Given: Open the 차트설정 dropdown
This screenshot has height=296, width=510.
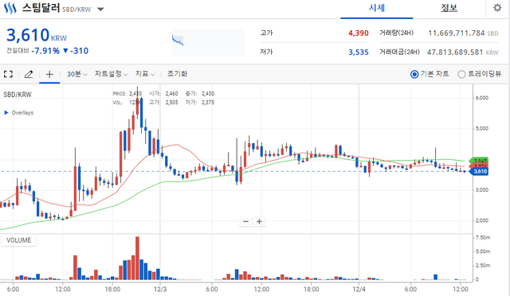Looking at the screenshot, I should point(111,74).
